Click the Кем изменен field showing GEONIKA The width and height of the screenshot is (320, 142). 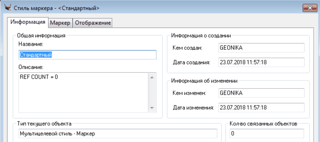[261, 93]
